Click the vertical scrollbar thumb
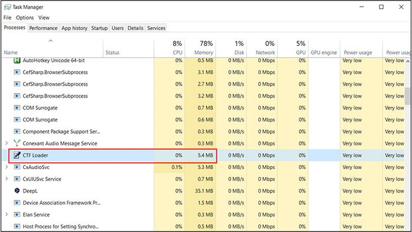The width and height of the screenshot is (412, 232). click(407, 96)
